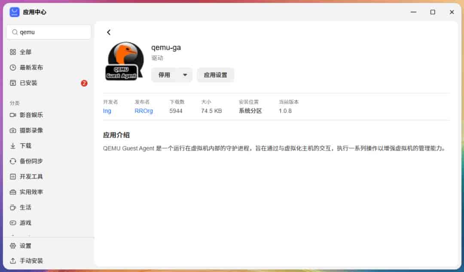Click the qemu-ga app title

(x=166, y=48)
